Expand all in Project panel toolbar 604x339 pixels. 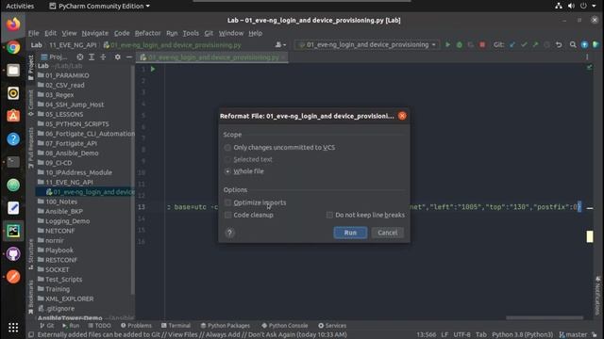[x=92, y=56]
